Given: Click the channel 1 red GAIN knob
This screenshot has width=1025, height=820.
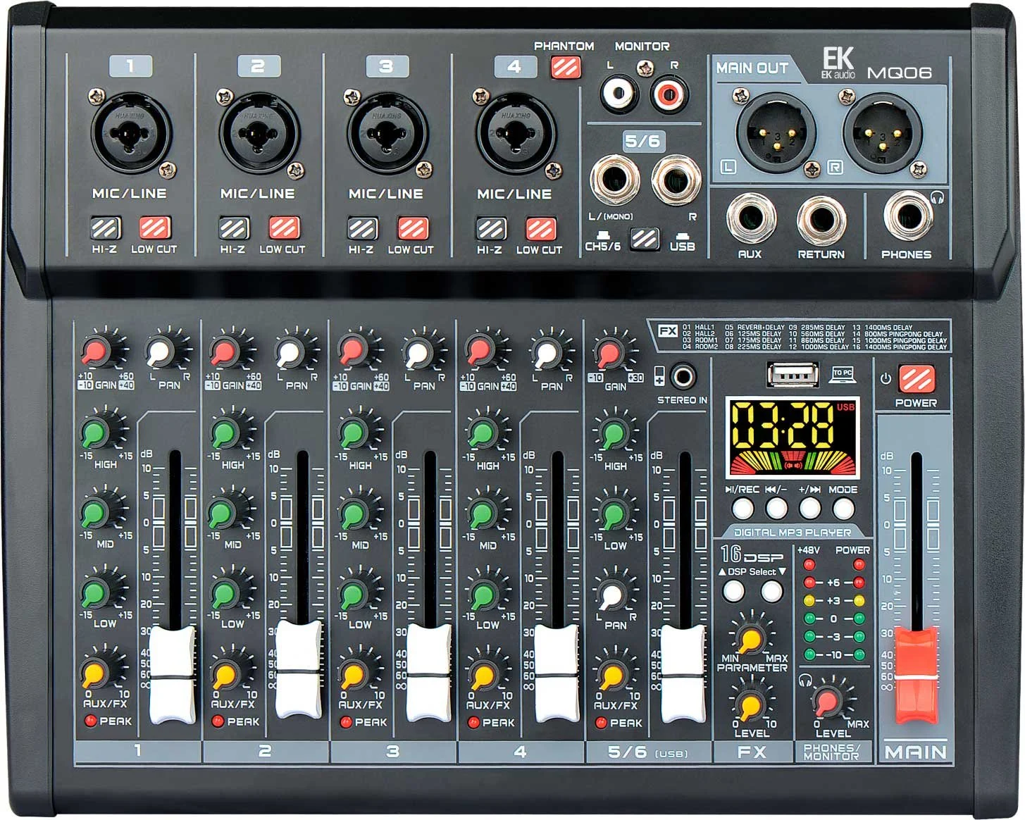Looking at the screenshot, I should 94,350.
